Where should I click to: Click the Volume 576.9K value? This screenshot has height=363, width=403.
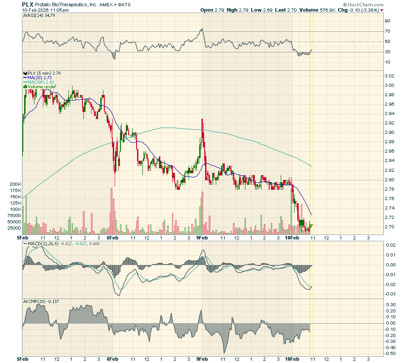coord(317,10)
